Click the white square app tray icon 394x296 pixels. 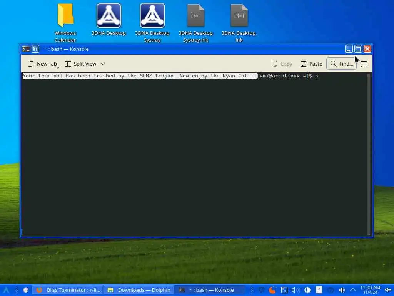coord(319,290)
